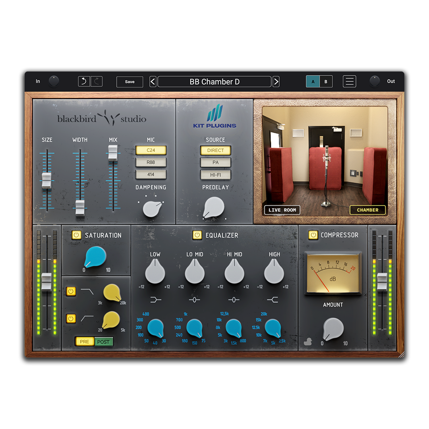
Task: Click the low-pass filter curve icon
Action: point(87,292)
